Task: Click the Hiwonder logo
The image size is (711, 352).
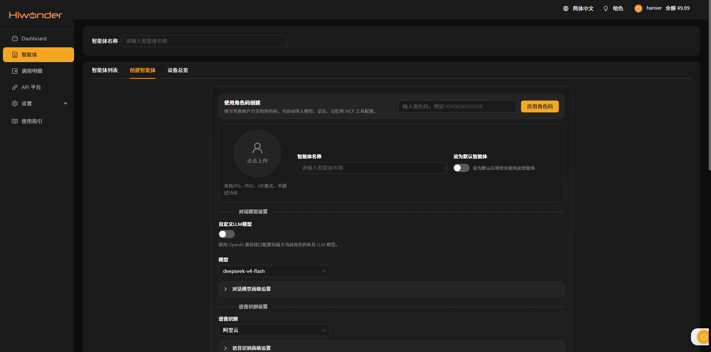Action: 36,15
